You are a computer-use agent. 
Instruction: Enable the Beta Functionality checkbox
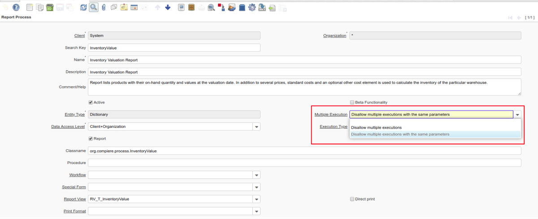click(352, 103)
